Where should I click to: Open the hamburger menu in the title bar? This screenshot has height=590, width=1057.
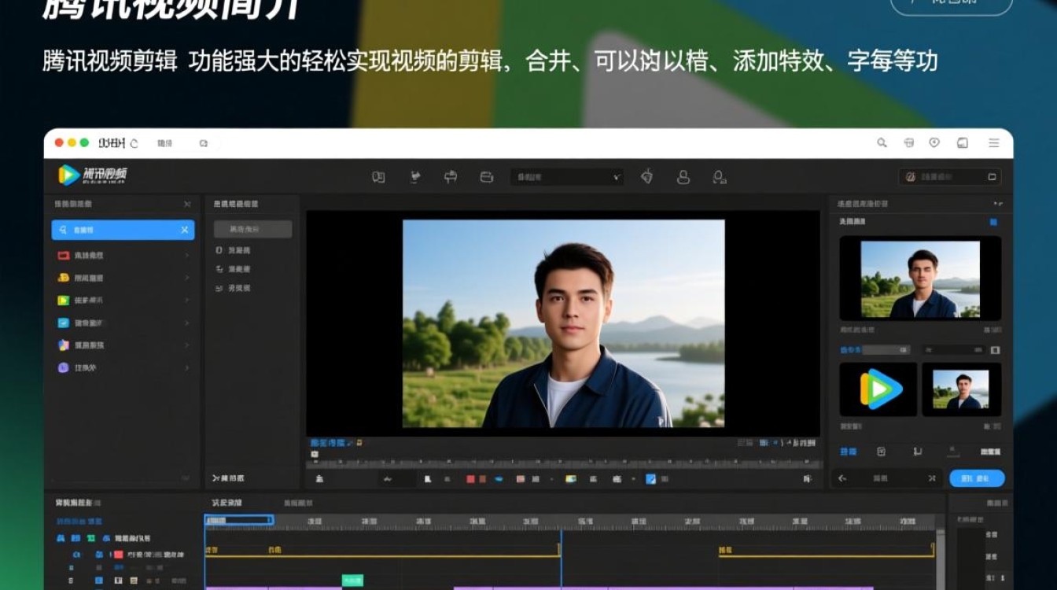[x=994, y=143]
